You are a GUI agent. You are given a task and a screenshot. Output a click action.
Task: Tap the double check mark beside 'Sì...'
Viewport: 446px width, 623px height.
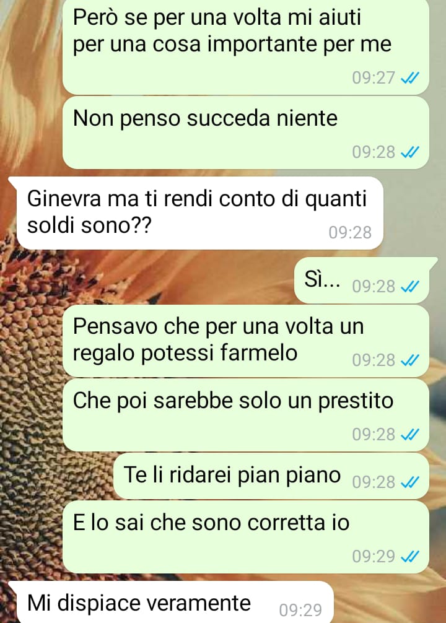(x=410, y=286)
